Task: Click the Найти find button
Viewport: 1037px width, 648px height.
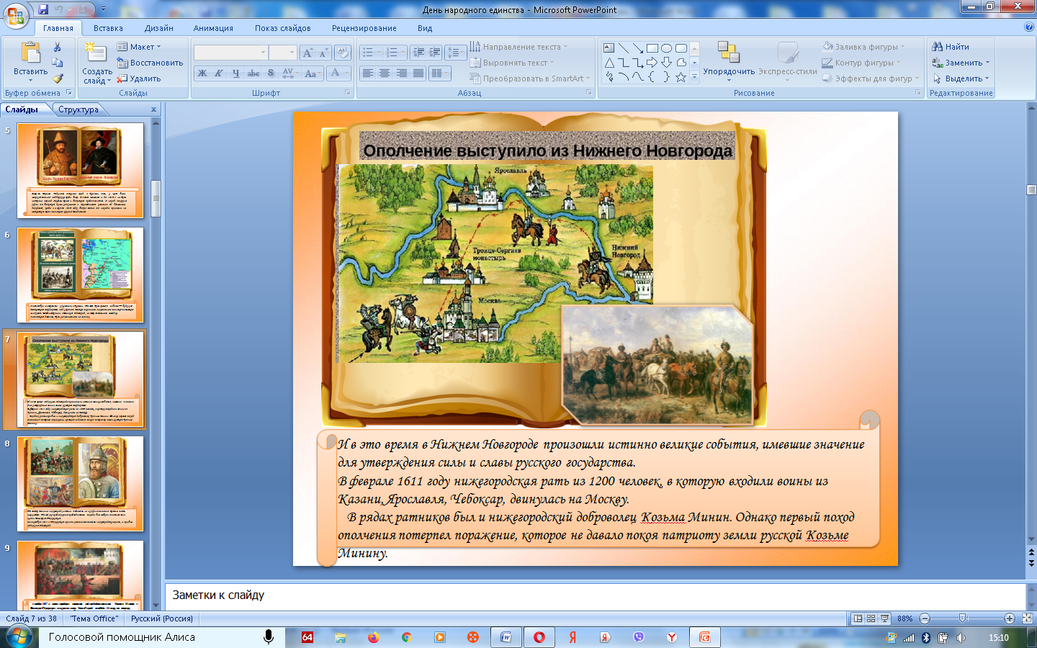Action: (x=951, y=47)
